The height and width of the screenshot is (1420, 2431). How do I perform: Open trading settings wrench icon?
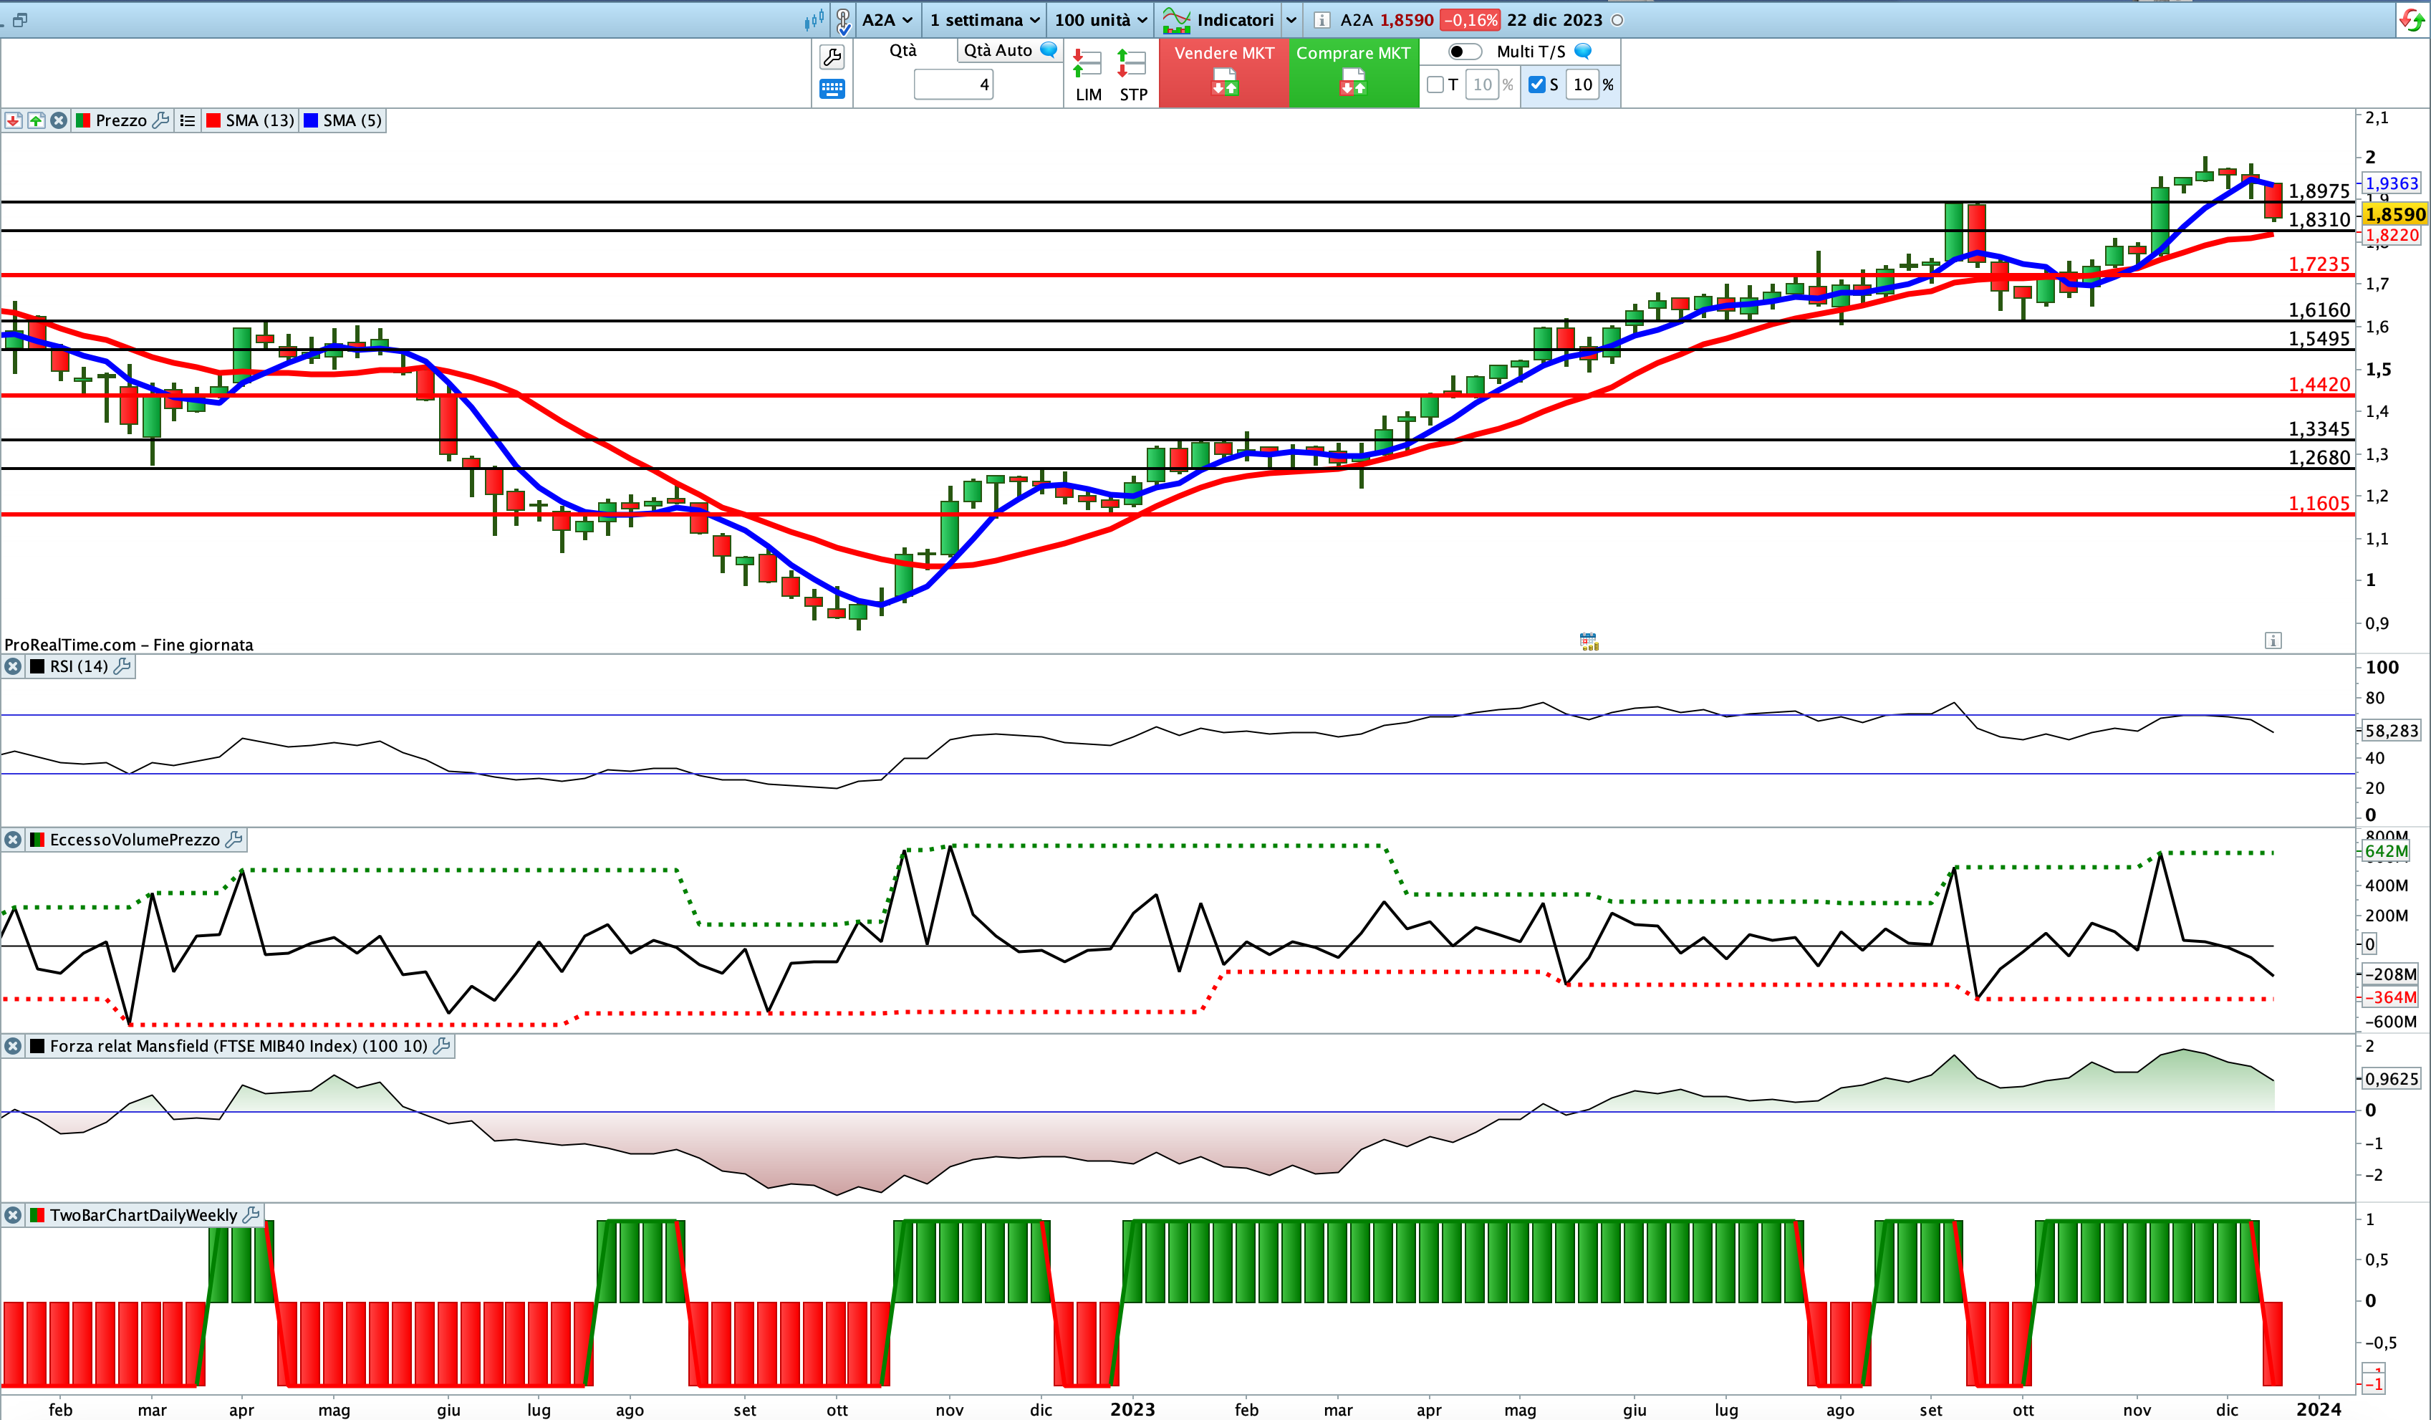pos(832,57)
